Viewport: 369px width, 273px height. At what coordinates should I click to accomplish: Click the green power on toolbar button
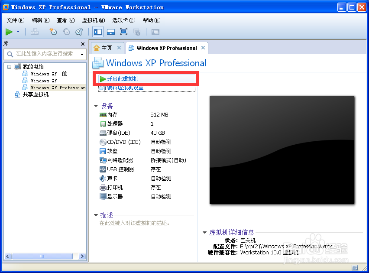[9, 32]
